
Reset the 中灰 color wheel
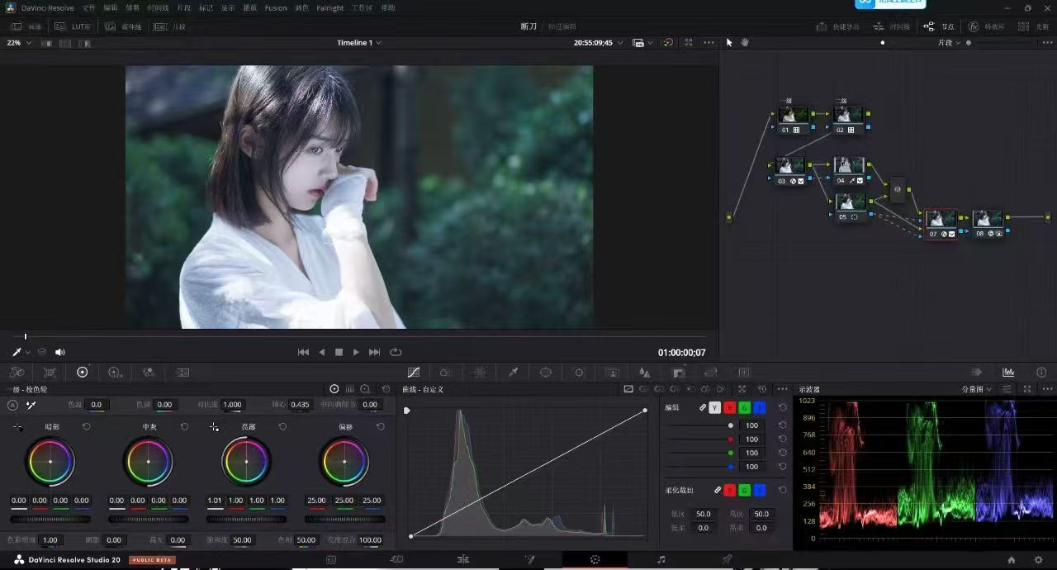pyautogui.click(x=184, y=427)
